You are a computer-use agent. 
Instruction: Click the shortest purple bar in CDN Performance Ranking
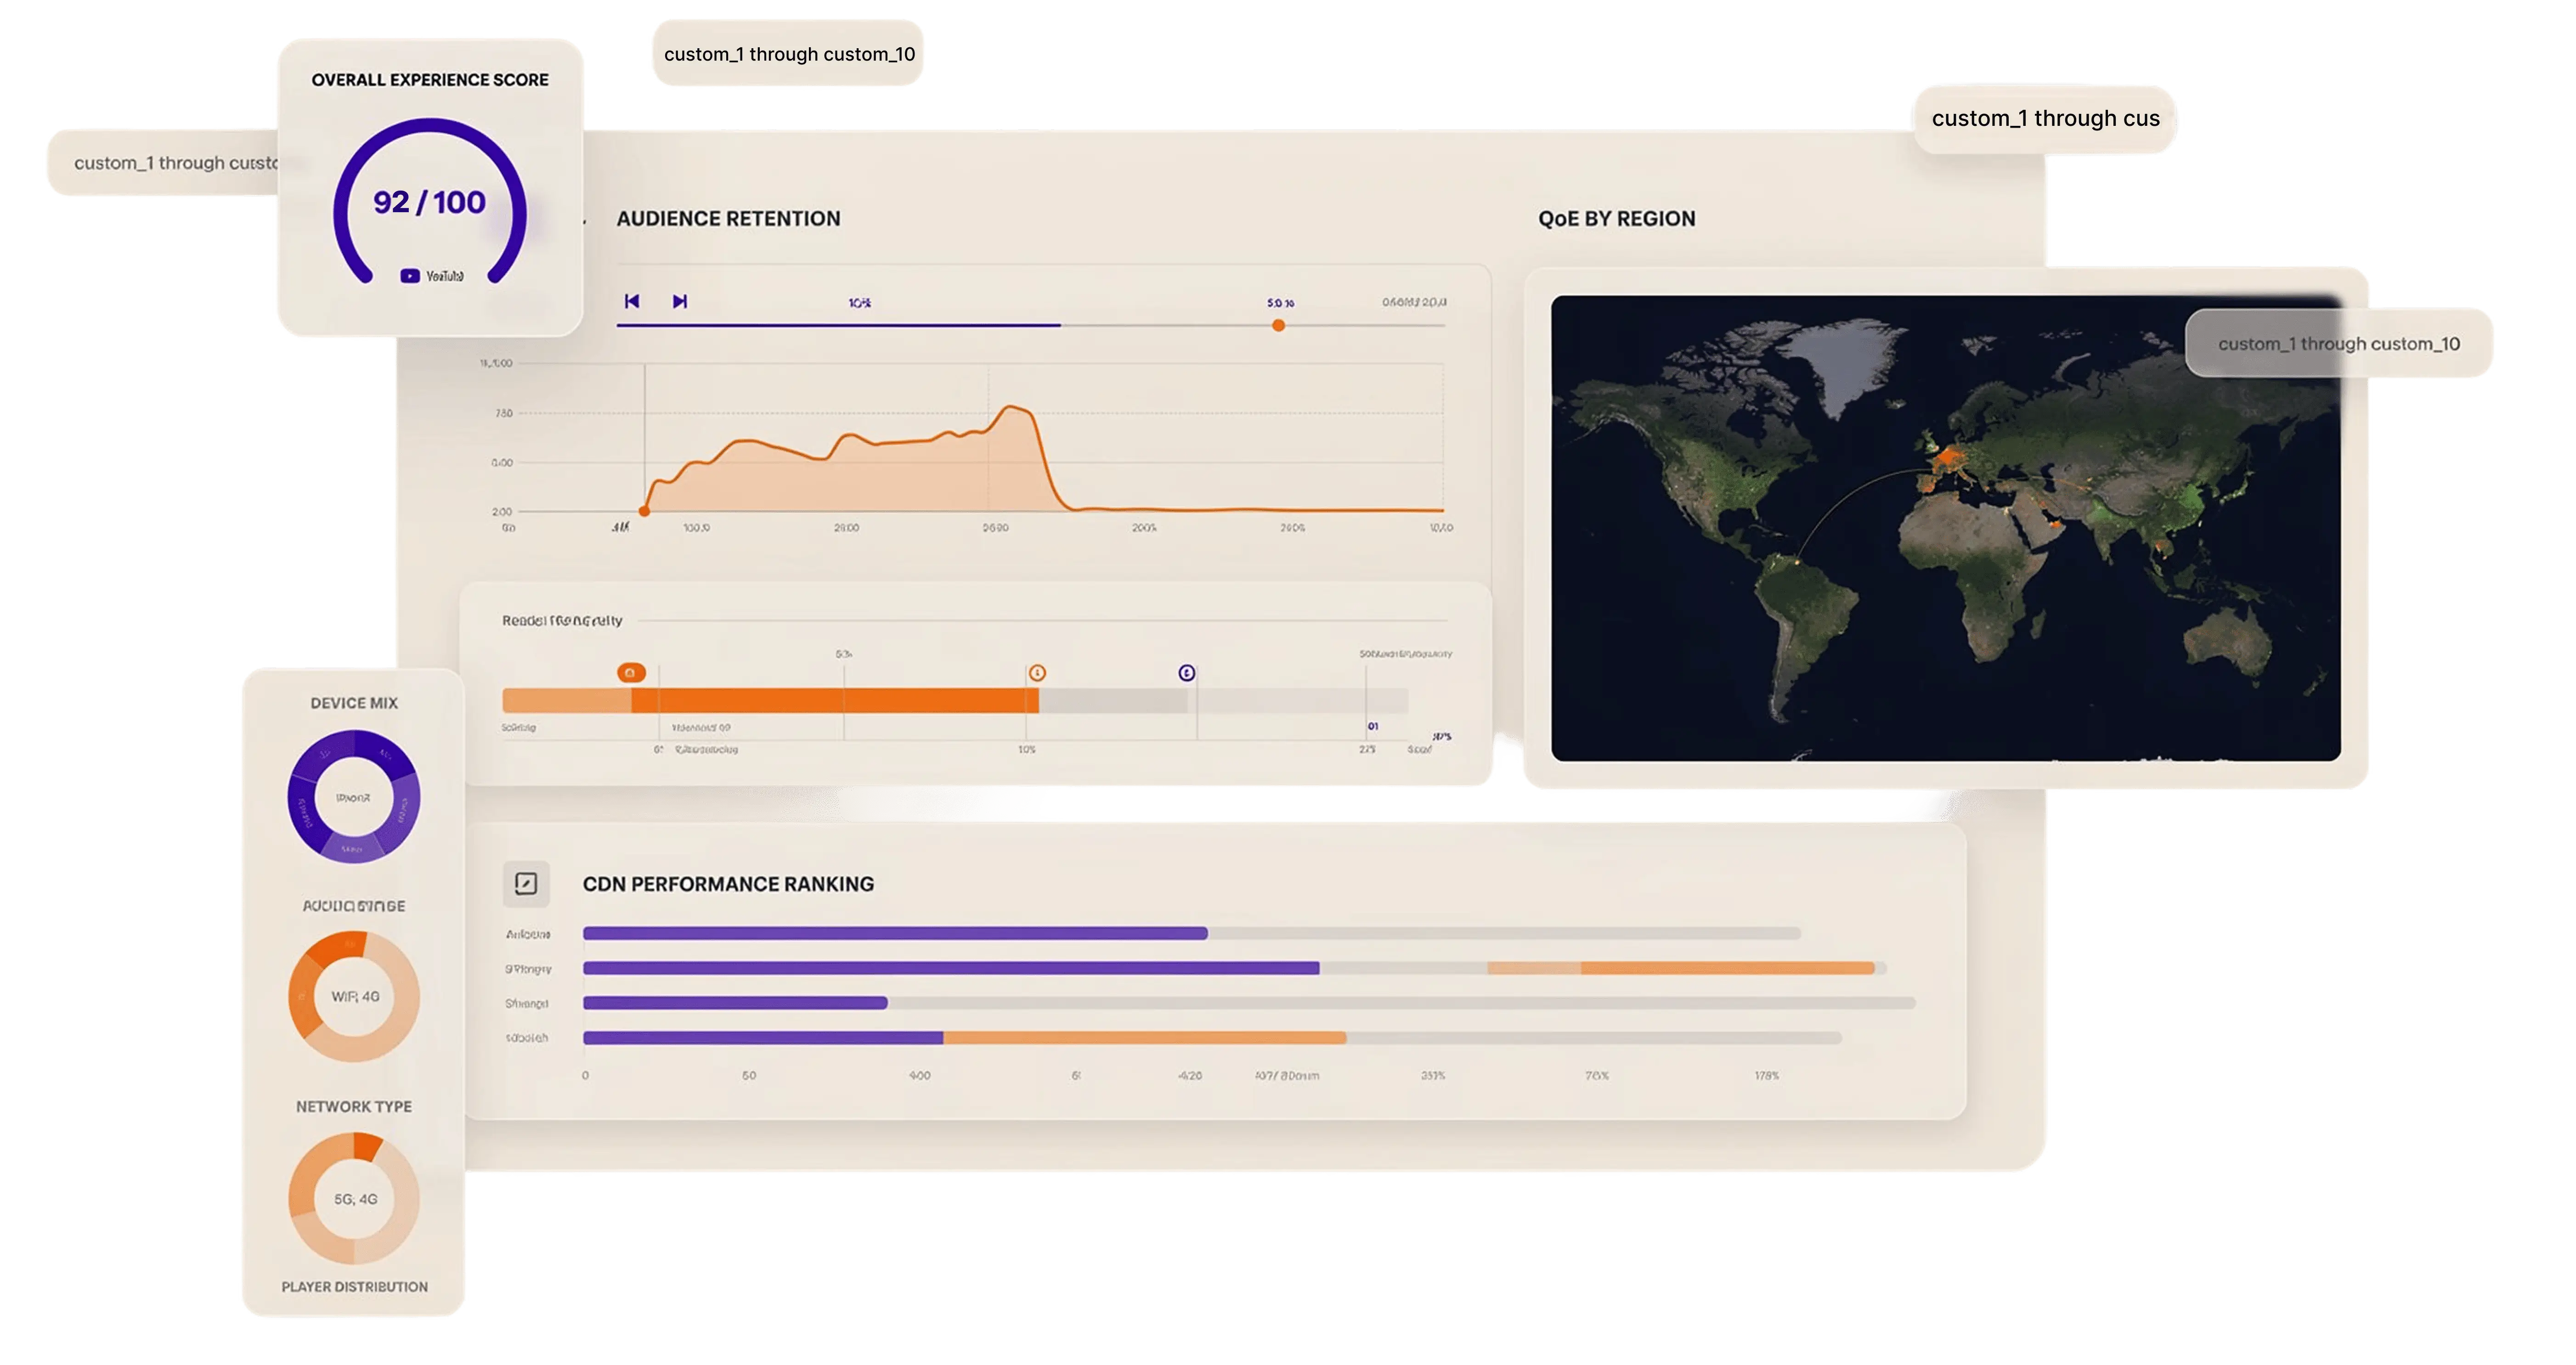pos(735,1002)
